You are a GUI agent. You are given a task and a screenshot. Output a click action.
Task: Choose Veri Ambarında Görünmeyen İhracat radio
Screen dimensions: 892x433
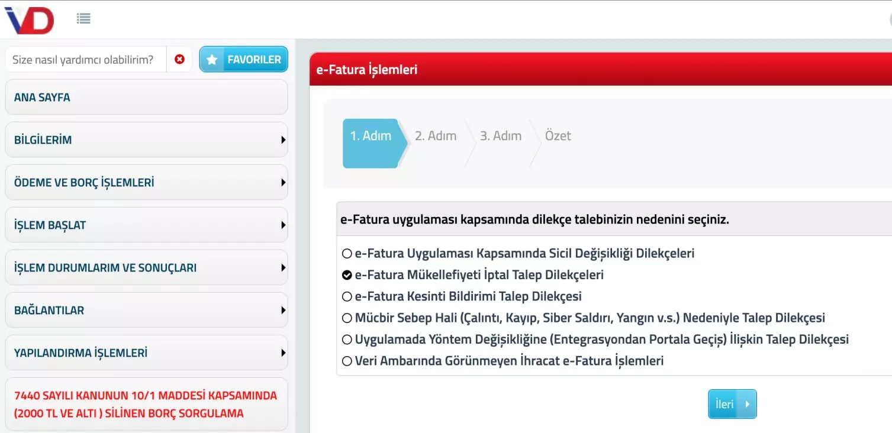347,361
